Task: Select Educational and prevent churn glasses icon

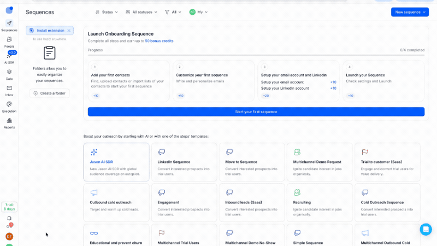Action: point(94,233)
